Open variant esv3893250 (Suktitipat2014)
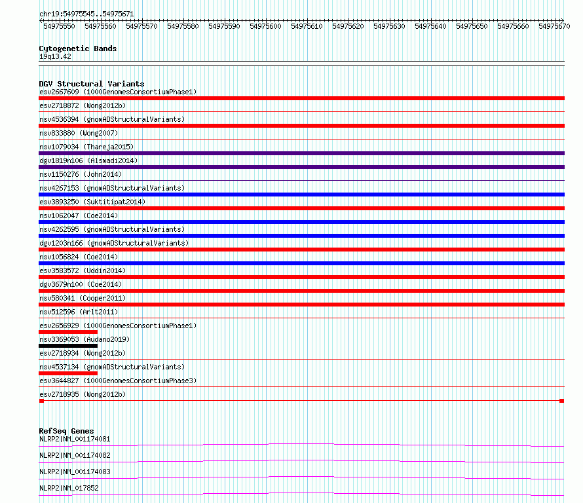Screen dimensions: 583x503 92,202
